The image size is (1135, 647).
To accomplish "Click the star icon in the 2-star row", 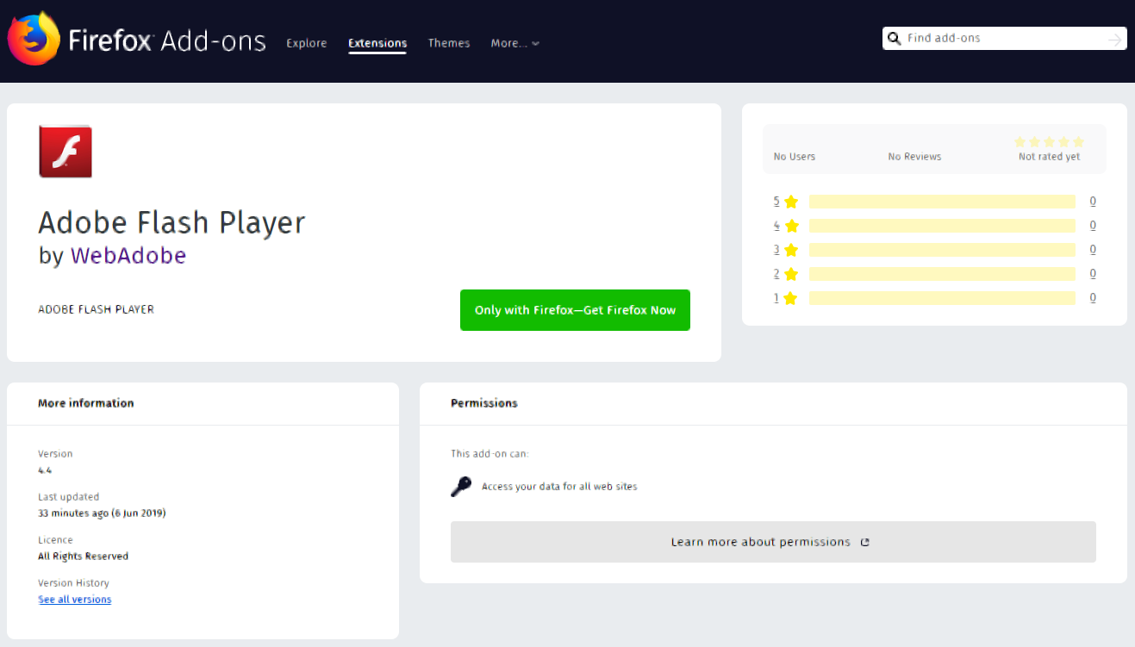I will tap(791, 274).
